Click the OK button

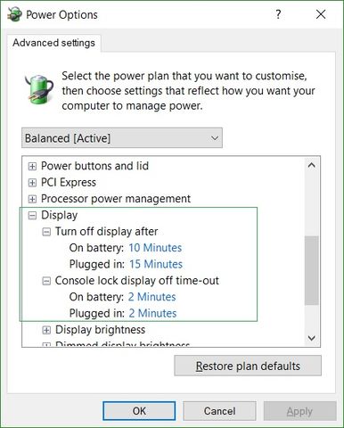pyautogui.click(x=139, y=411)
